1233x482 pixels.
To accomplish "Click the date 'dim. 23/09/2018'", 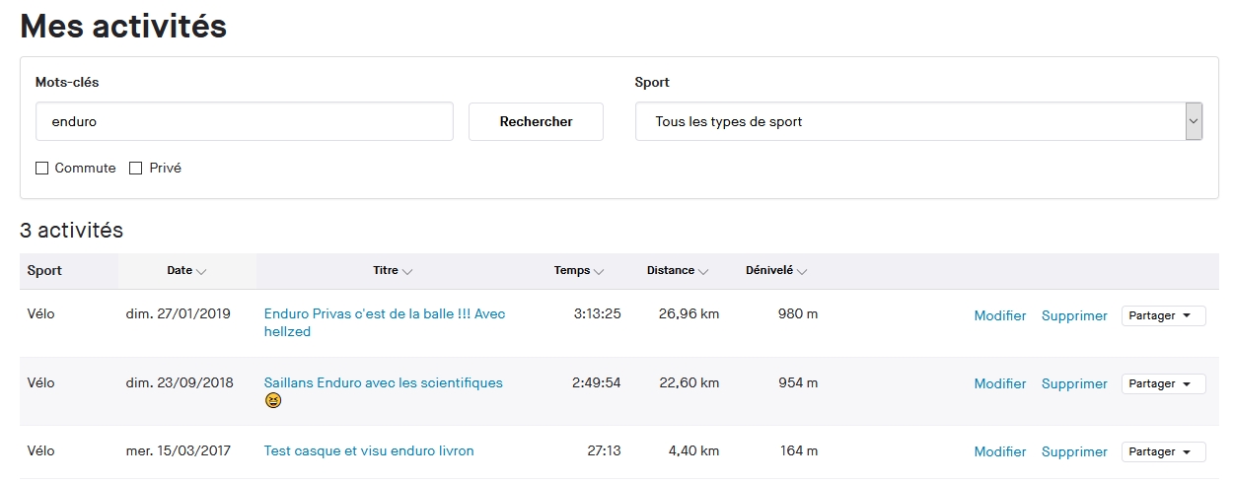I will [x=181, y=382].
